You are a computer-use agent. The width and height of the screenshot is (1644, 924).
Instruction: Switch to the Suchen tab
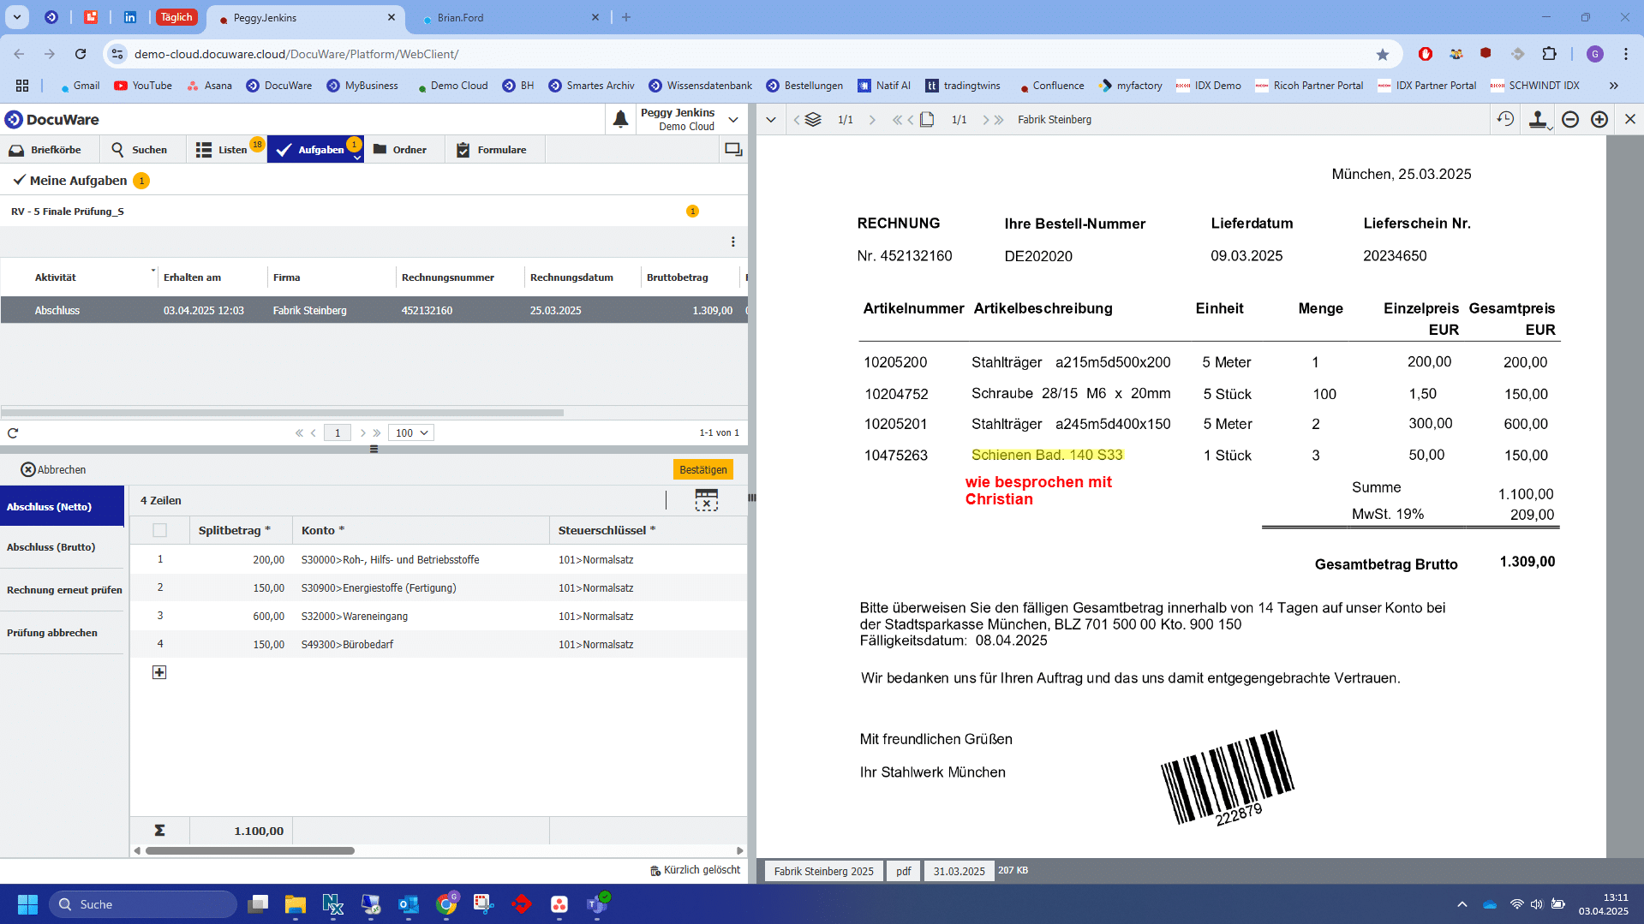(x=140, y=150)
